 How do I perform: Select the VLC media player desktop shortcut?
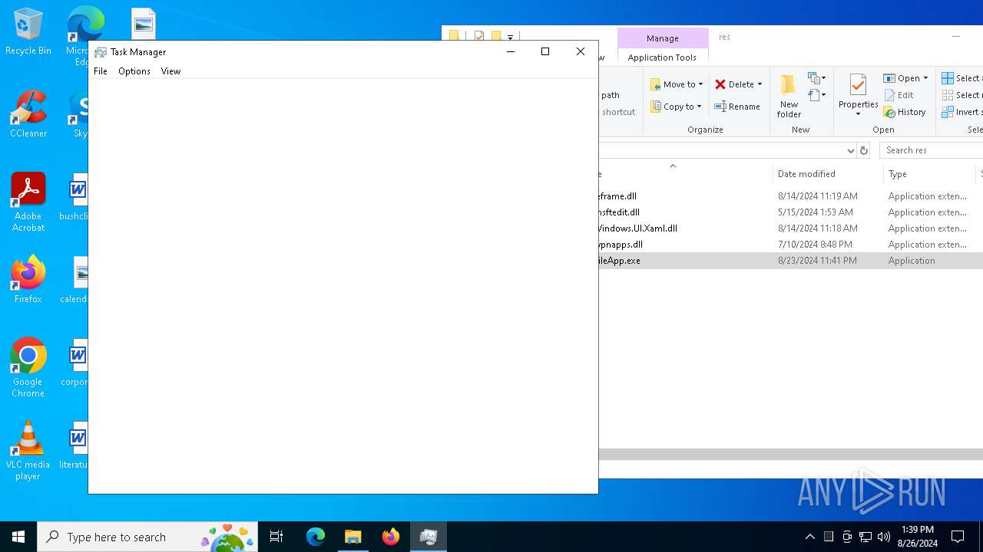pyautogui.click(x=28, y=451)
